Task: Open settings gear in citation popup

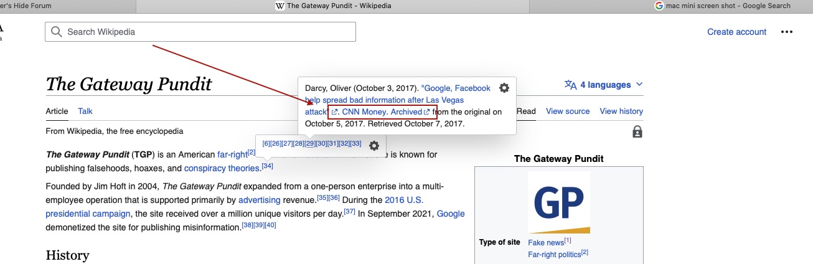Action: (x=504, y=88)
